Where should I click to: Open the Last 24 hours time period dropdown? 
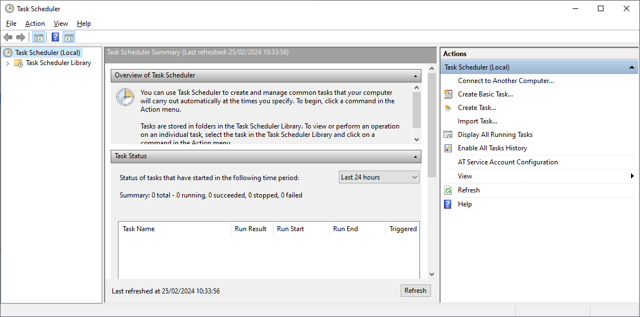tap(379, 177)
